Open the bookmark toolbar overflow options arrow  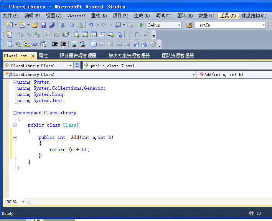tap(160, 46)
